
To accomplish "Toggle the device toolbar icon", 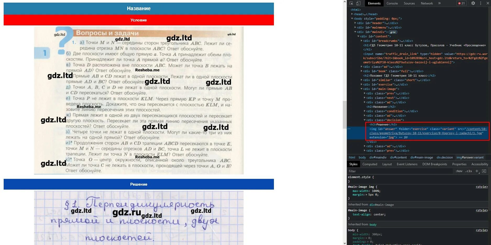I will click(358, 3).
